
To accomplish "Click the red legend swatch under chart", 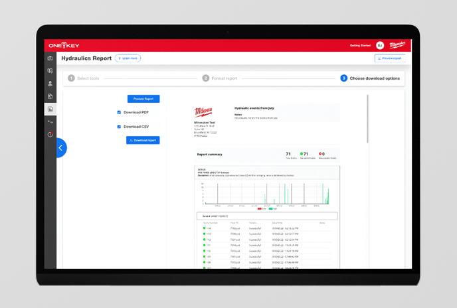I will 260,208.
